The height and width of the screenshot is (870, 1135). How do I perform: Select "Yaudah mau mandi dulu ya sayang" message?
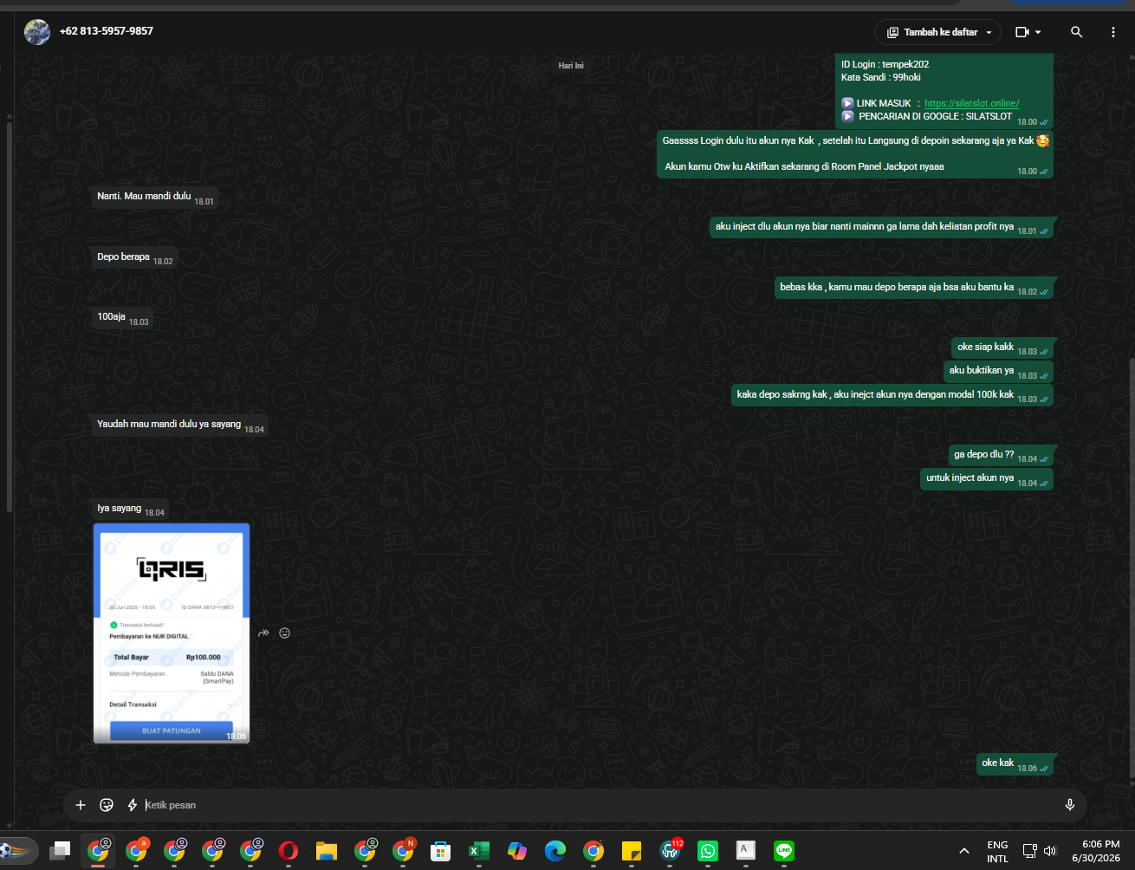point(180,425)
